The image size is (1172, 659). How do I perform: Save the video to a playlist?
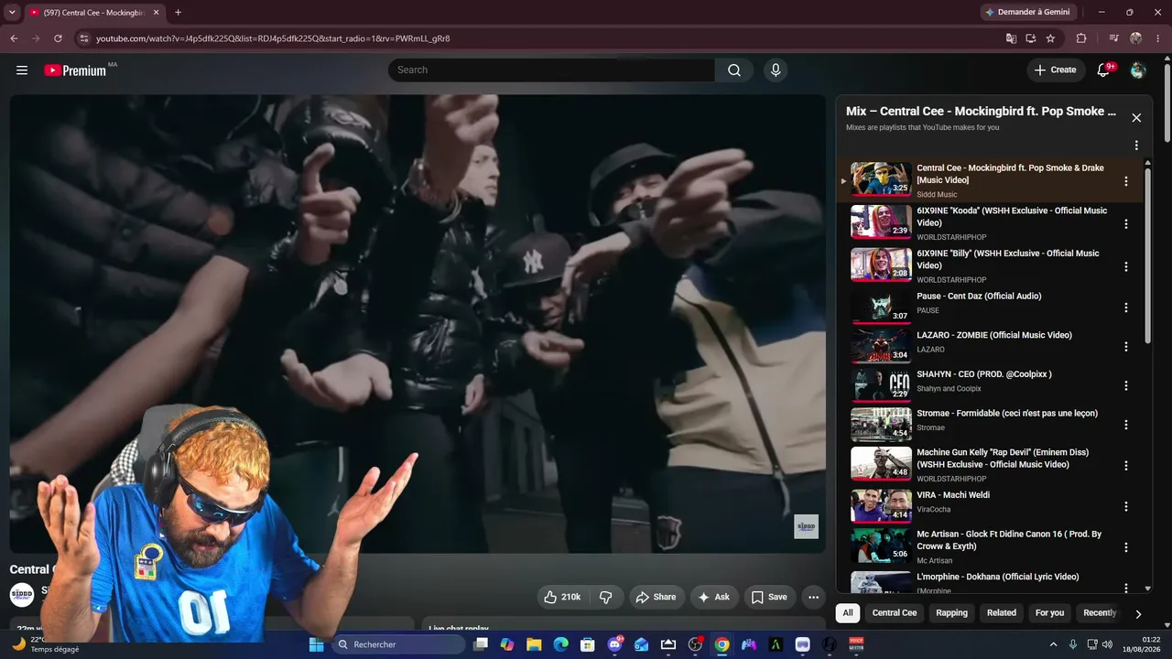click(x=769, y=597)
